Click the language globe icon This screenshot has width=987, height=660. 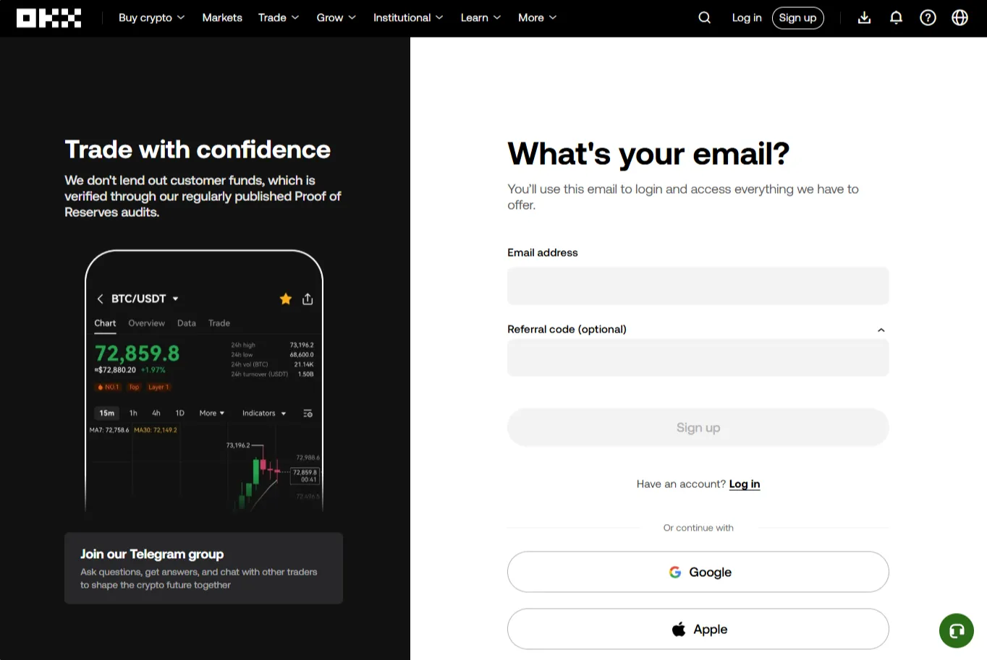coord(960,17)
